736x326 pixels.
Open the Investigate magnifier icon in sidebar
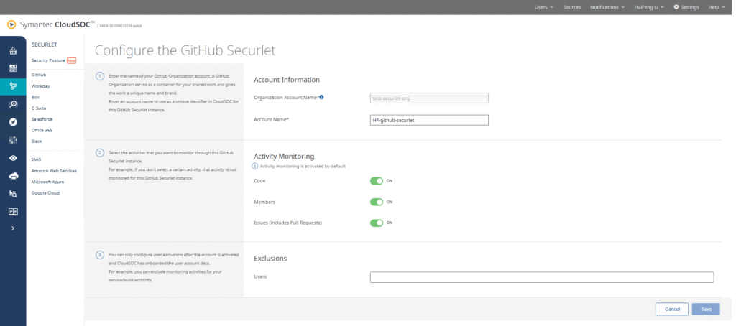[13, 104]
